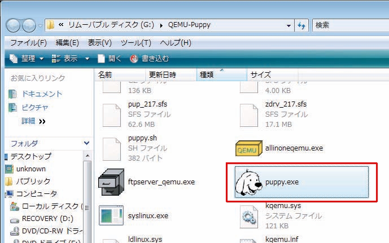Image resolution: width=389 pixels, height=243 pixels.
Task: Click the allinoneqemu.exe file name text
Action: pyautogui.click(x=294, y=148)
